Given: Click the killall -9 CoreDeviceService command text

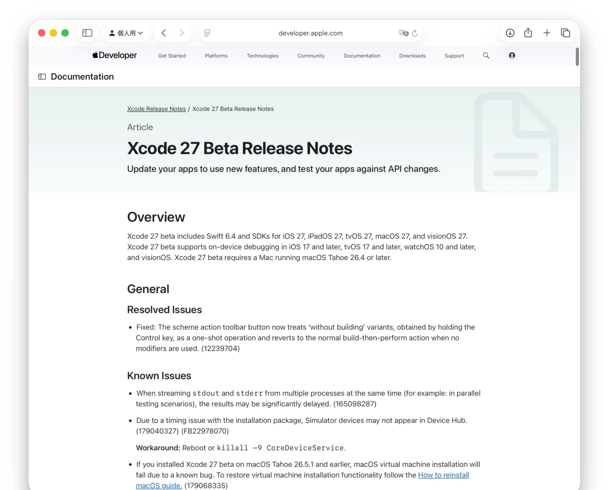Looking at the screenshot, I should pos(280,448).
